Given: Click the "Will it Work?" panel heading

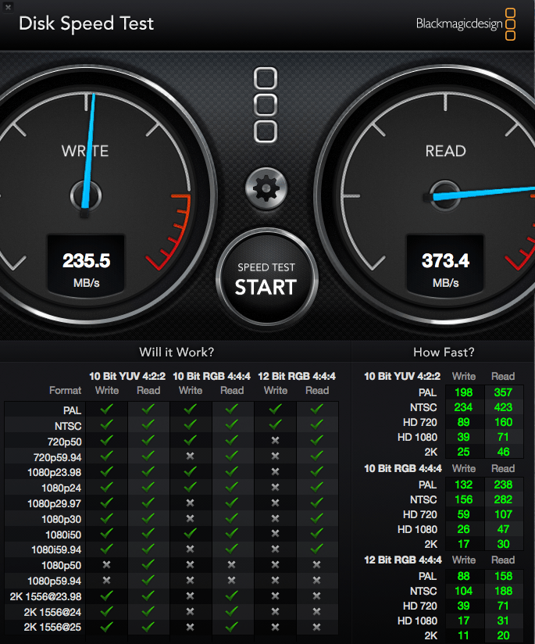Looking at the screenshot, I should [x=177, y=352].
